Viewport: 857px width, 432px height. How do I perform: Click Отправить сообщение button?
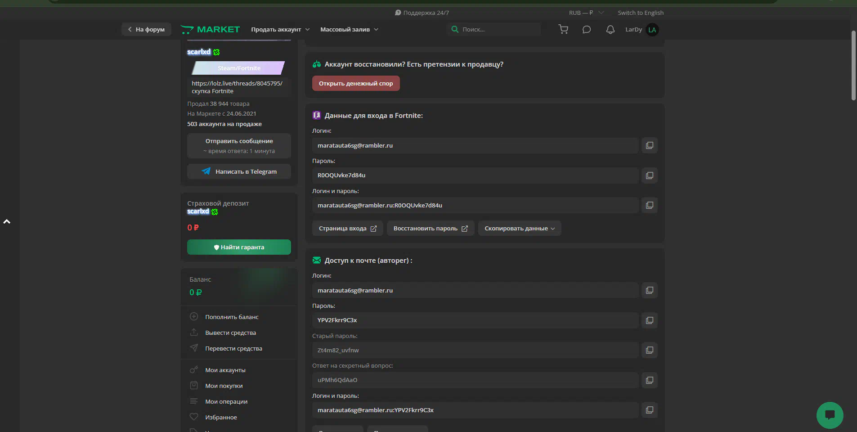click(x=239, y=146)
